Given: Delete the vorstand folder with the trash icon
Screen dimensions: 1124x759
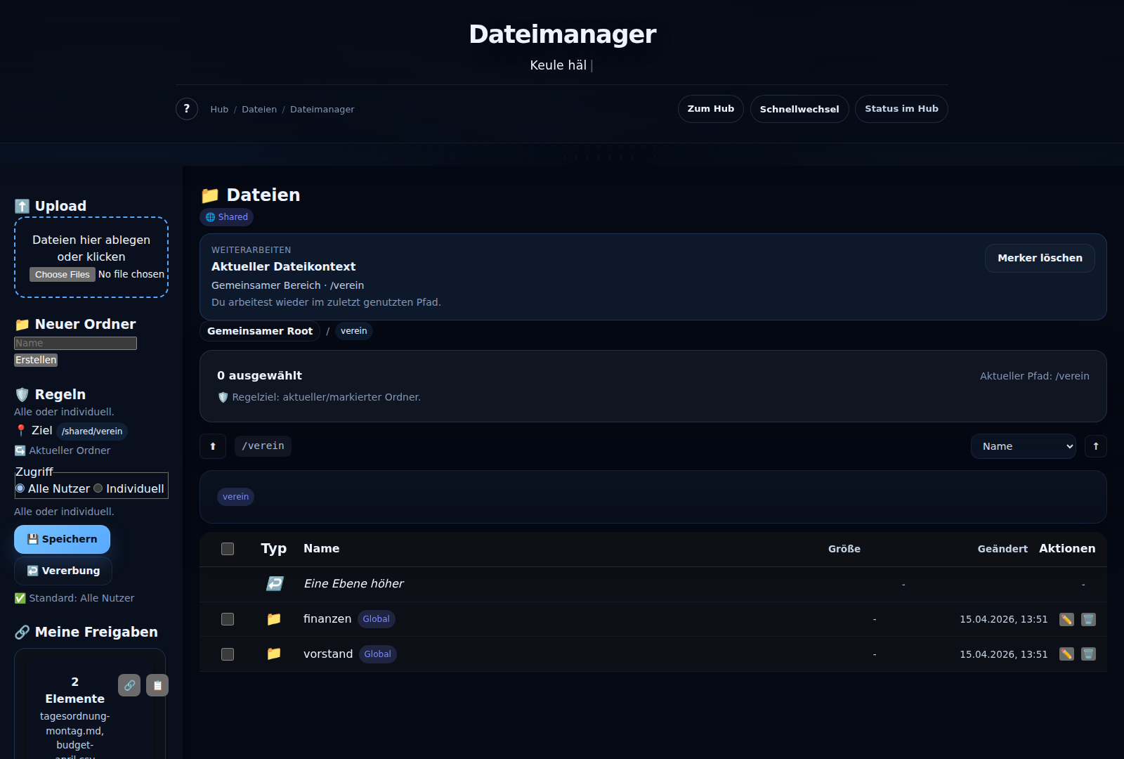Looking at the screenshot, I should [x=1088, y=654].
